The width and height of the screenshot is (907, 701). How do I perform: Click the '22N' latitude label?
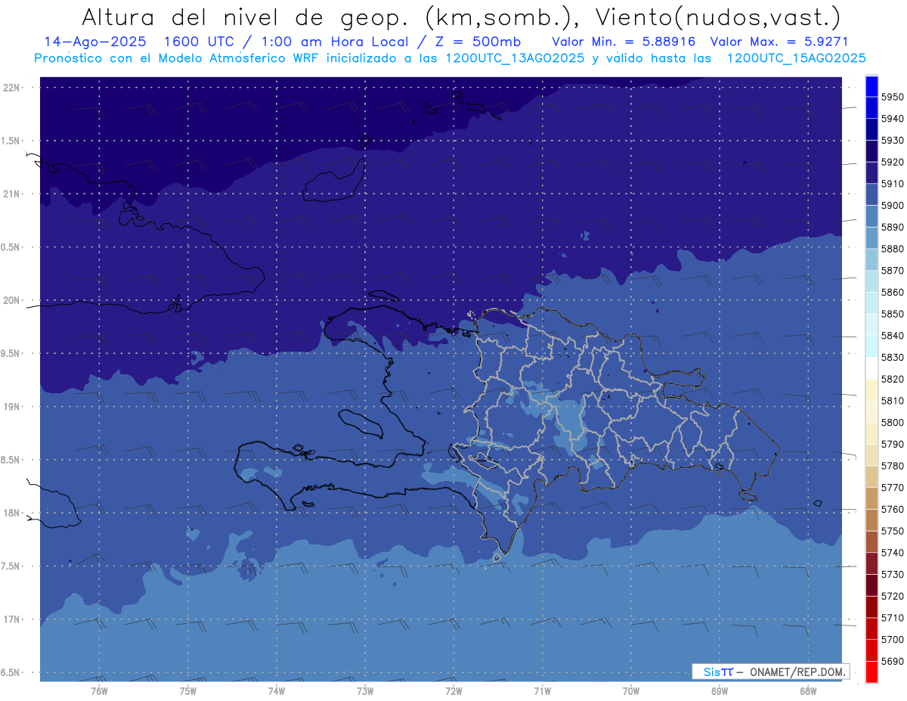[11, 87]
